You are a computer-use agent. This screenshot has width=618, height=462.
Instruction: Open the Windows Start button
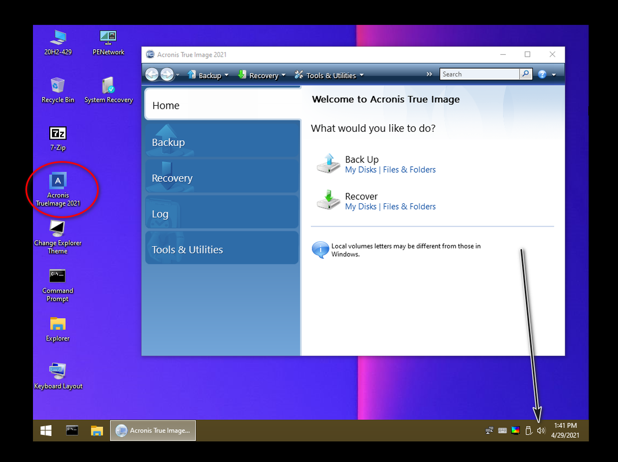pyautogui.click(x=46, y=430)
